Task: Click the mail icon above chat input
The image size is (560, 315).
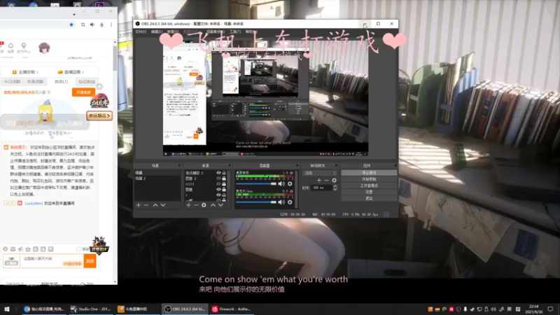Action: tap(13, 249)
